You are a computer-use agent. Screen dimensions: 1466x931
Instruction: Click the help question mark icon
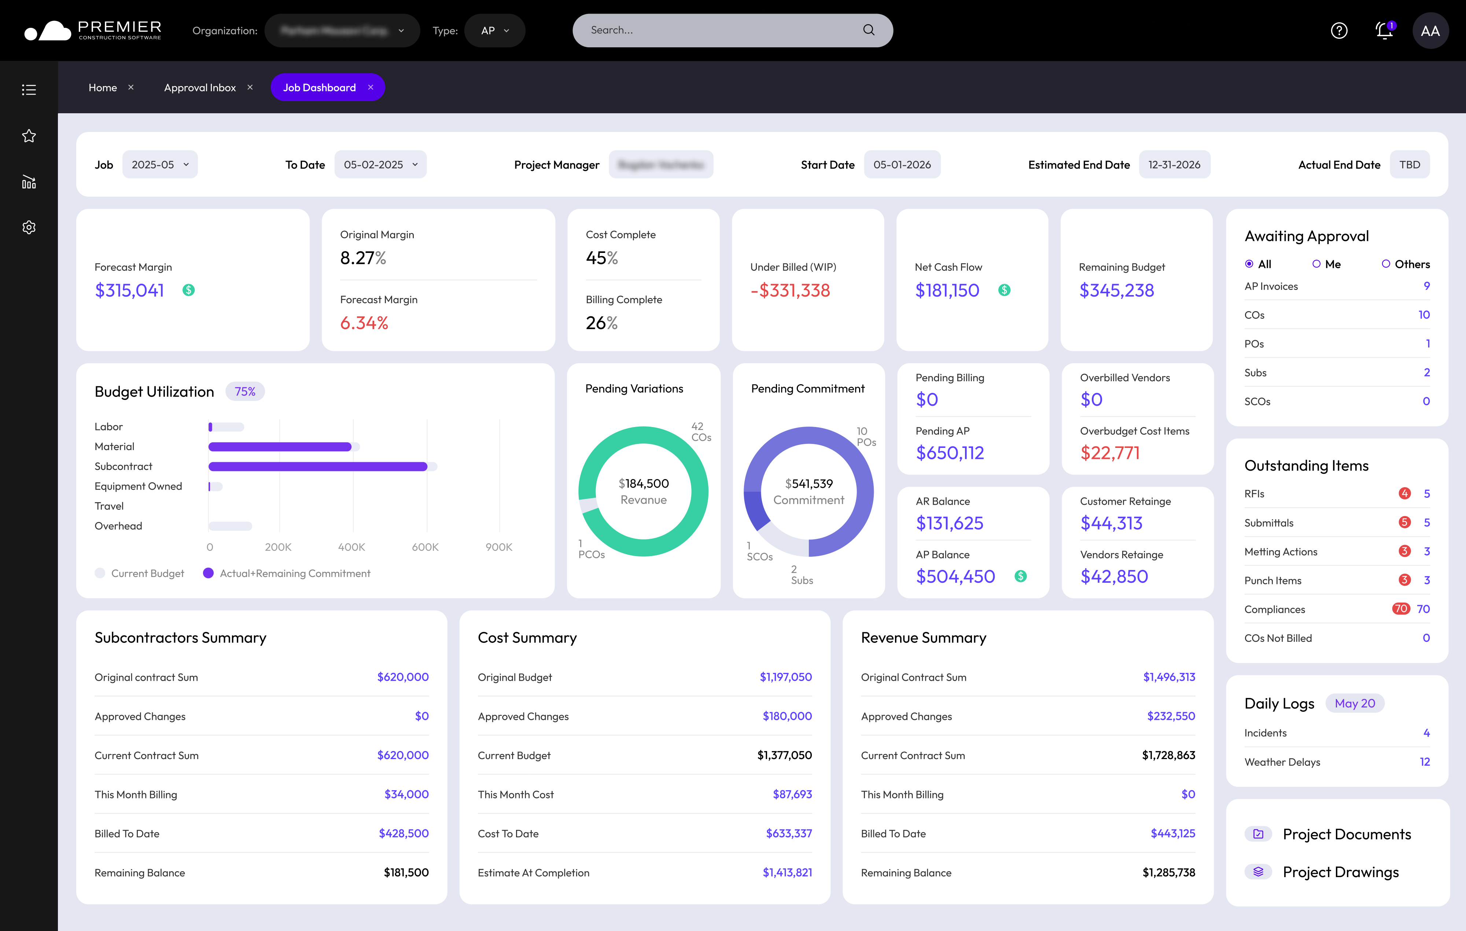click(x=1339, y=30)
